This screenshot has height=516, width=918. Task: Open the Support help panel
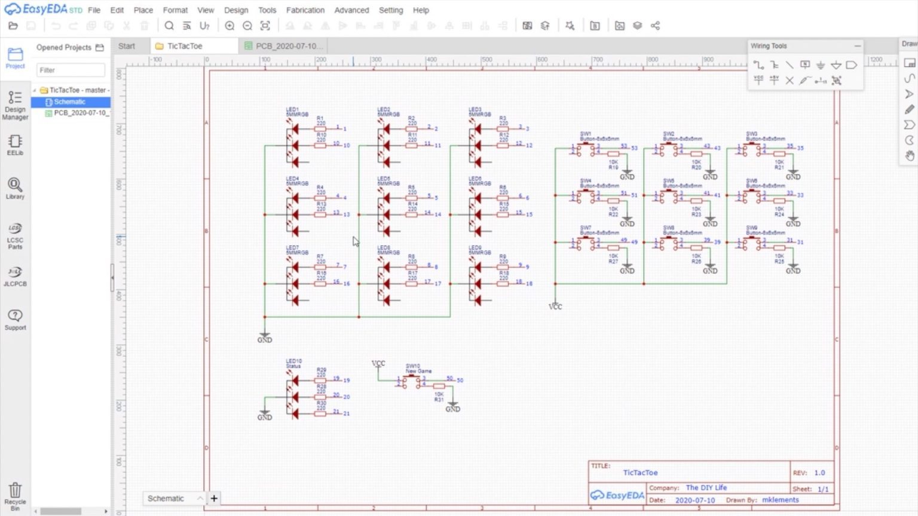pos(15,320)
